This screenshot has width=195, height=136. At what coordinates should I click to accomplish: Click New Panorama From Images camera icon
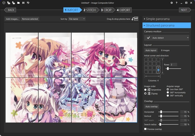[9, 3]
